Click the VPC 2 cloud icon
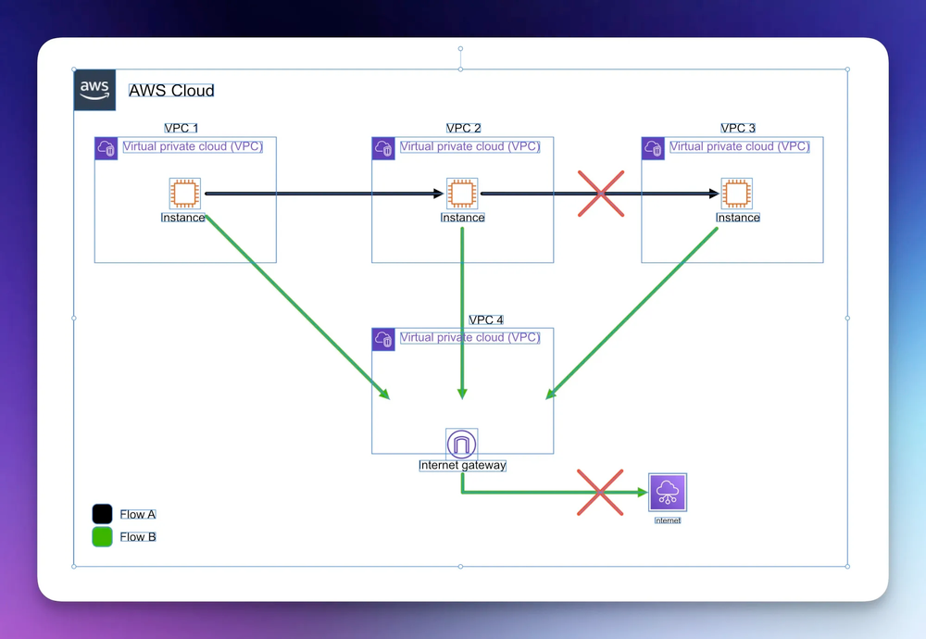 (383, 148)
